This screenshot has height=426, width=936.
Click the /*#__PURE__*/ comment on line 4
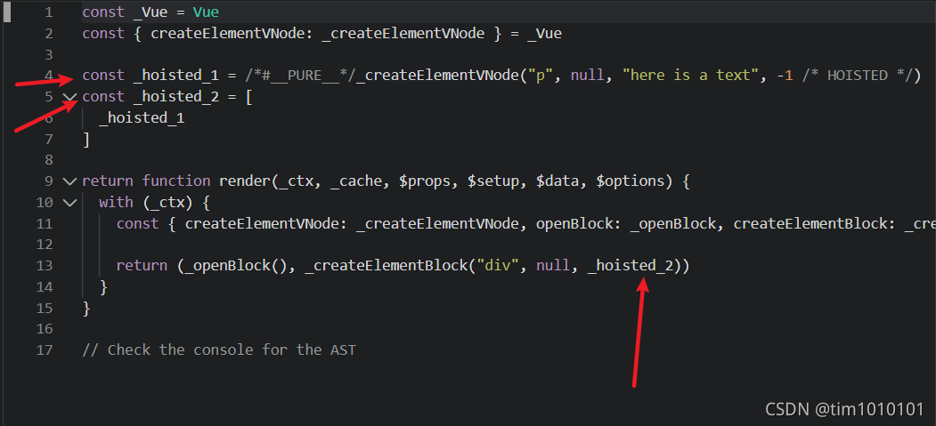coord(300,76)
